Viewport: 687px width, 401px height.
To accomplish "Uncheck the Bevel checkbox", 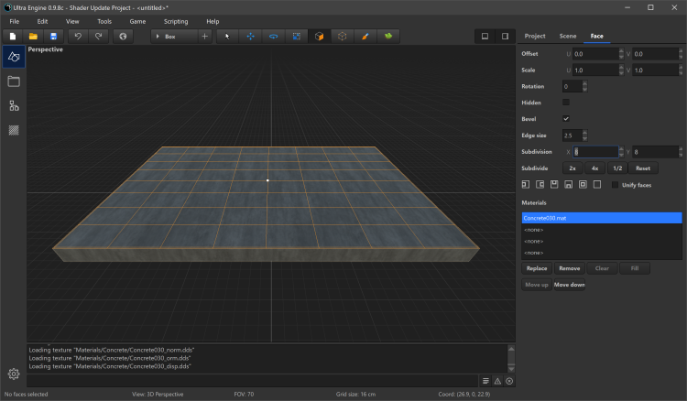I will click(566, 119).
